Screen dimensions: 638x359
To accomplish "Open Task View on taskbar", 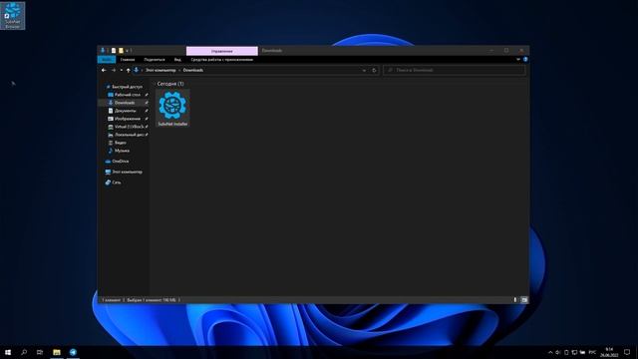I will point(40,352).
